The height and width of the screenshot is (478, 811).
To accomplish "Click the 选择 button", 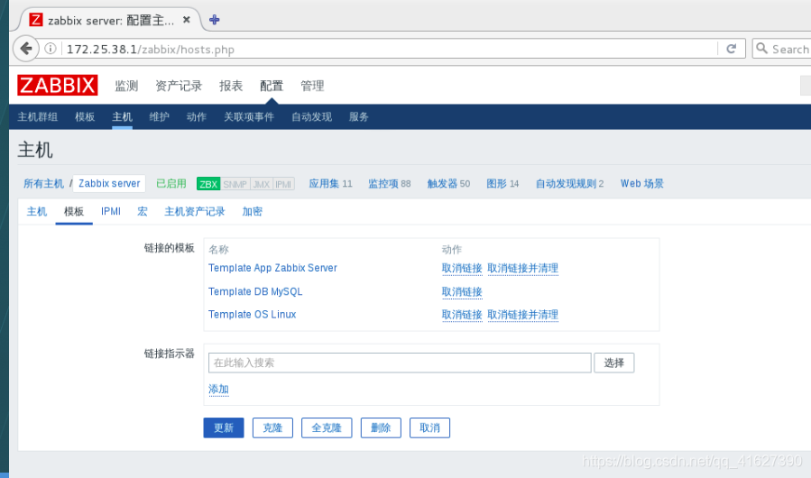I will coord(614,363).
